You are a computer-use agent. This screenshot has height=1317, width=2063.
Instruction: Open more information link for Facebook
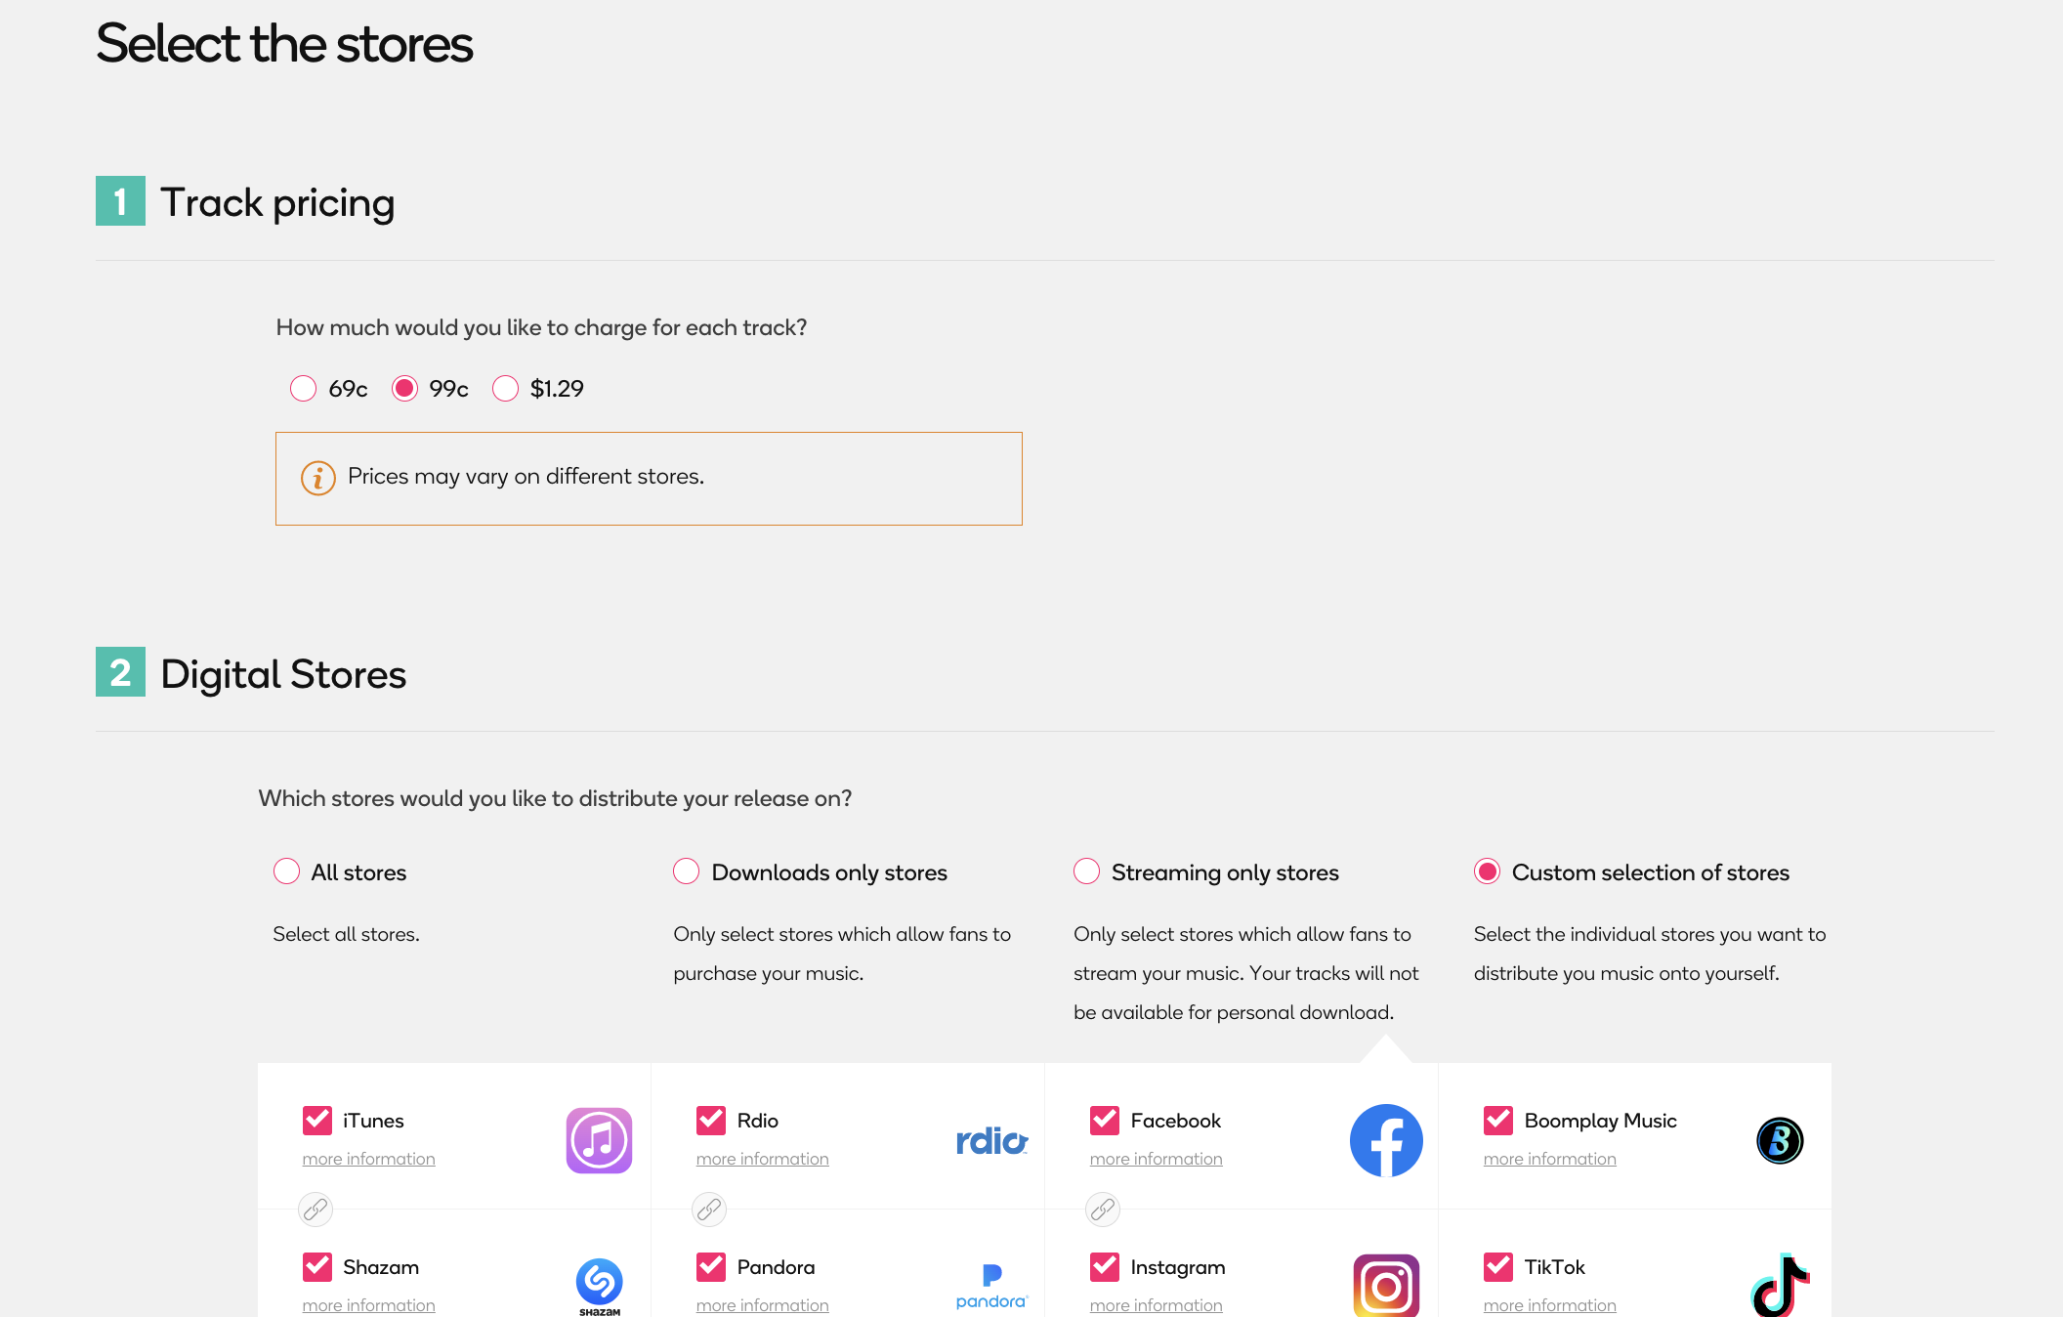click(1157, 1159)
